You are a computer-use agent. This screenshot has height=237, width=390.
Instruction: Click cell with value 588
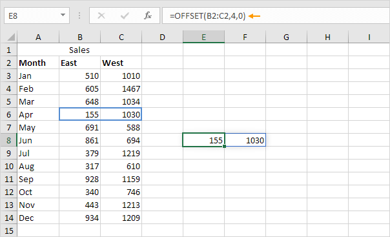(121, 127)
